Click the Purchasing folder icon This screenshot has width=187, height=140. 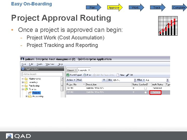coord(26,86)
